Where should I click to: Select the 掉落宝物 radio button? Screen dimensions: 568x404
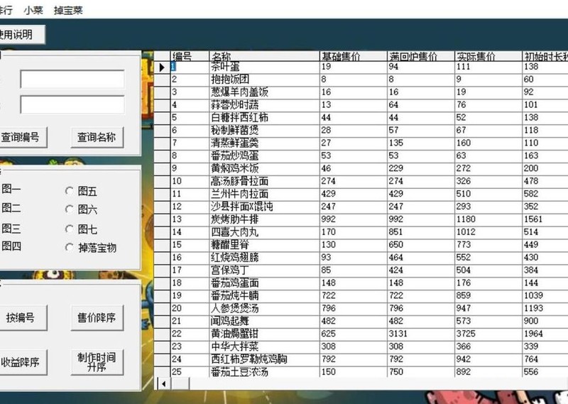(70, 248)
